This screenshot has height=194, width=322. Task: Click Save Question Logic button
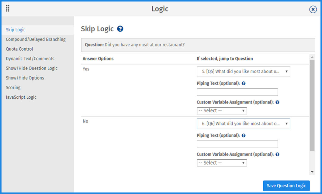coord(286,186)
